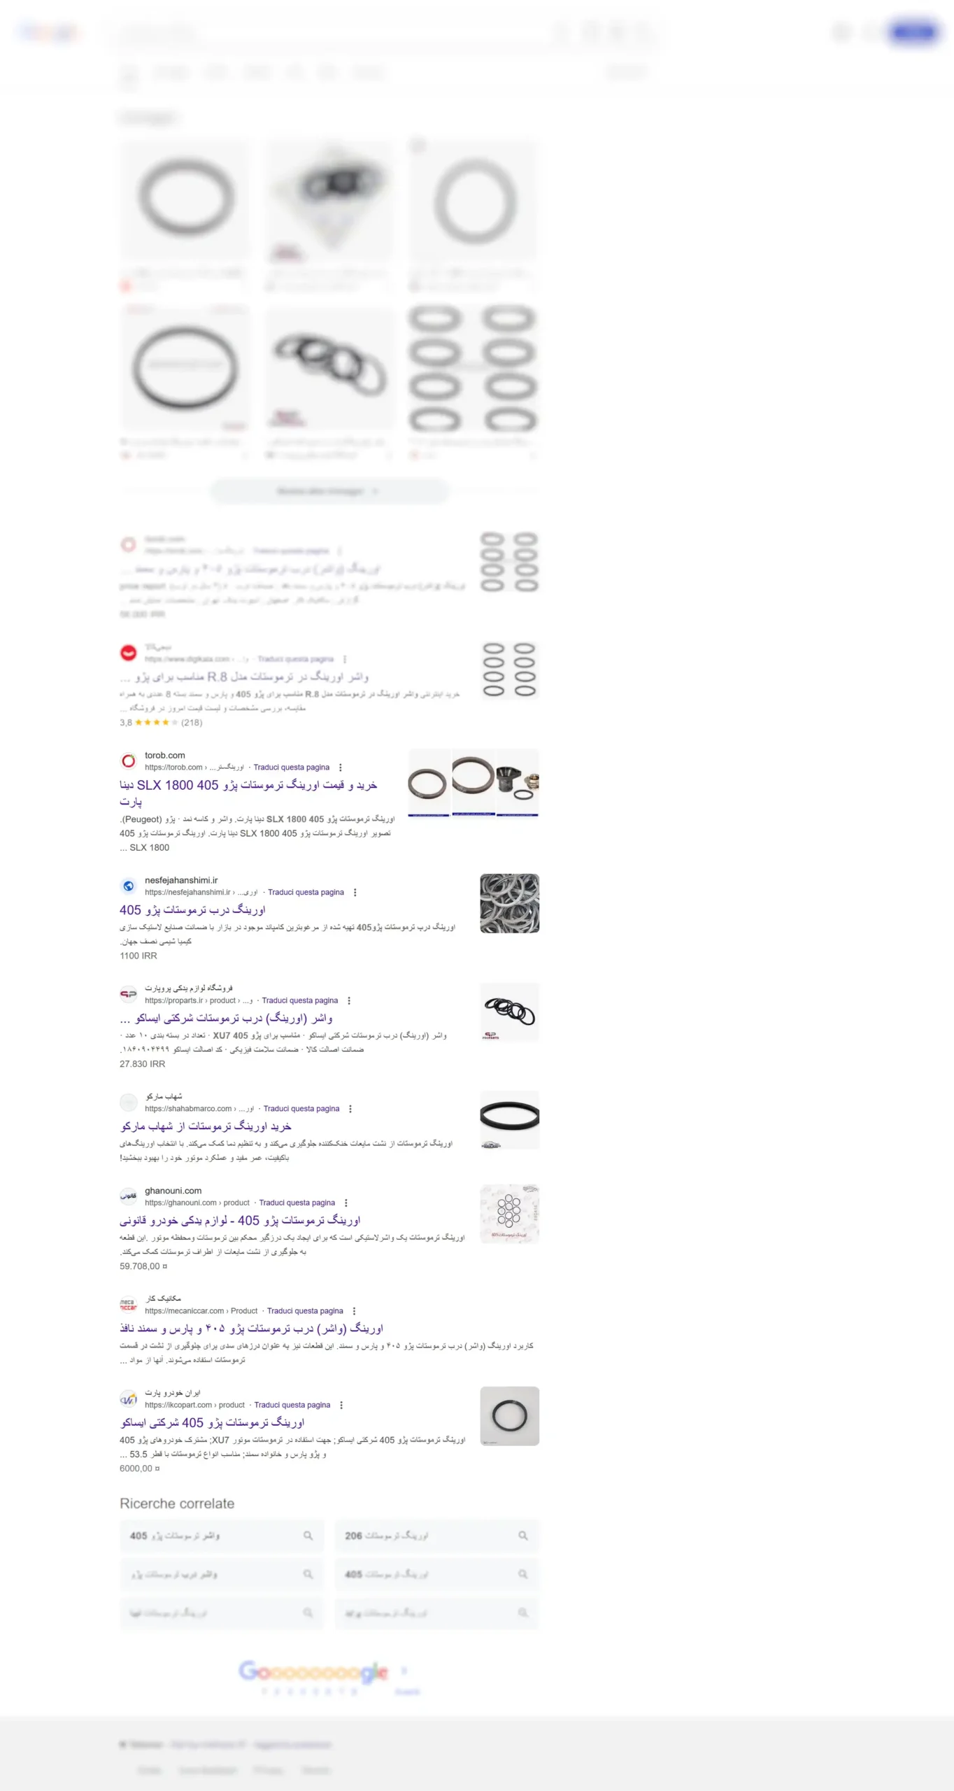
Task: Click the search icon in the 'اورینگ ترموستات 206' suggestion
Action: click(522, 1535)
